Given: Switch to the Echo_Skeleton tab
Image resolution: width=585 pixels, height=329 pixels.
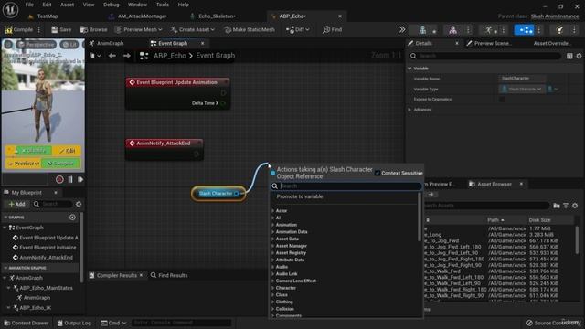Looking at the screenshot, I should coord(217,16).
